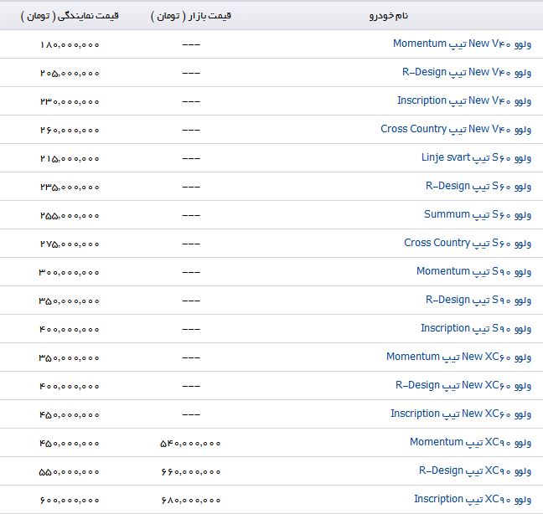
Task: Select dealer price ۵۵۰,۰۰۰,۰۰۰ for XC90 R-Design
Action: (x=69, y=472)
